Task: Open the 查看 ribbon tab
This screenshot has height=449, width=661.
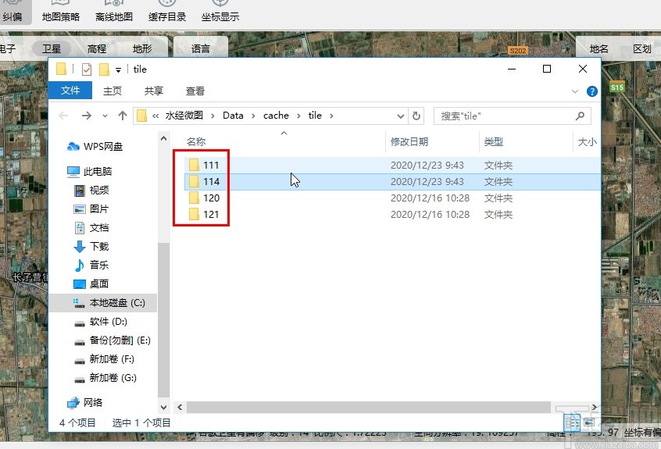Action: pyautogui.click(x=195, y=91)
